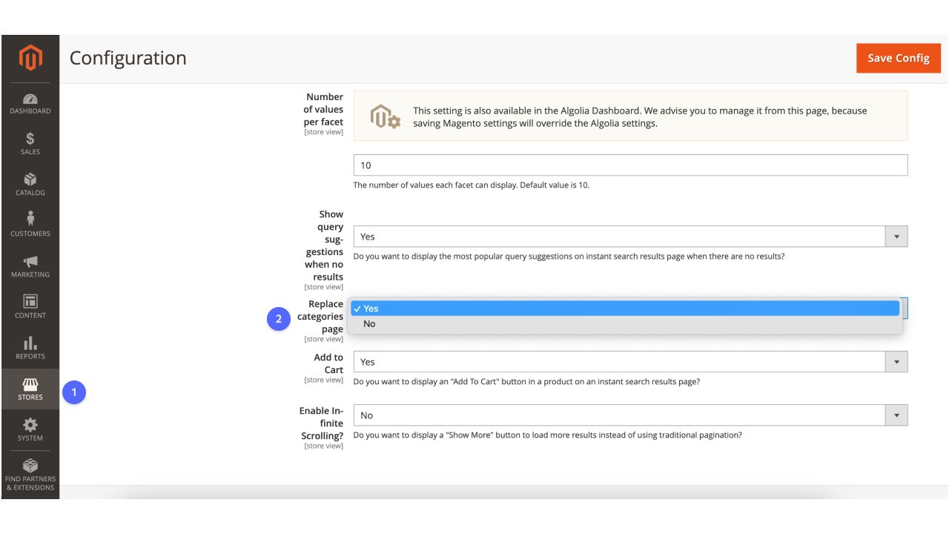Open the Add to Cart dropdown

click(630, 362)
